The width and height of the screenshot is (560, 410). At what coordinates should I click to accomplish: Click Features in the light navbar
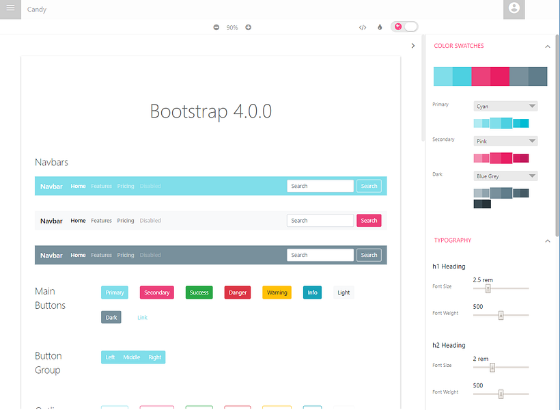tap(102, 221)
